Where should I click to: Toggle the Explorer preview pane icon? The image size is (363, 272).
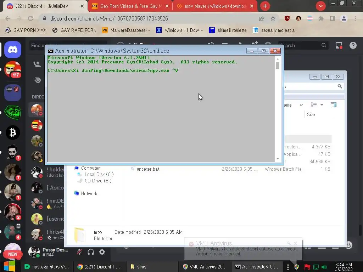pyautogui.click(x=334, y=105)
